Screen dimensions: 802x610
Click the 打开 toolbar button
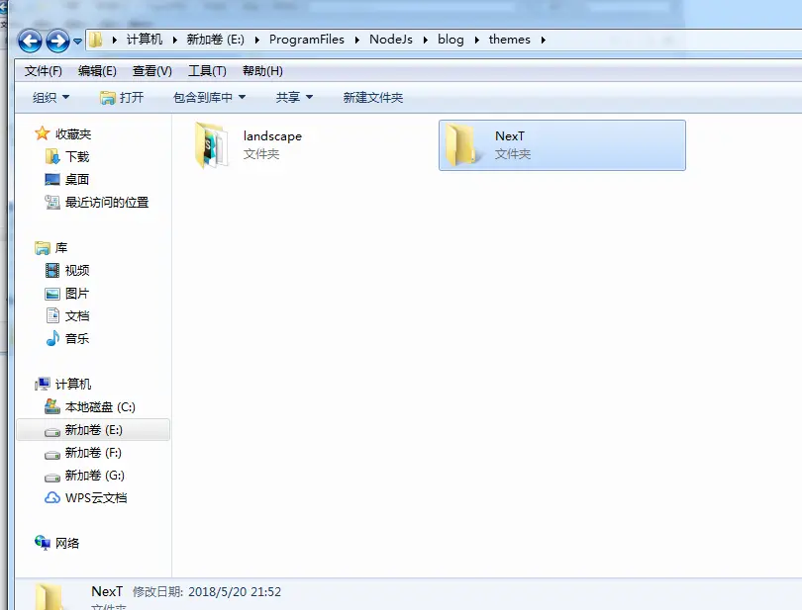(x=122, y=97)
